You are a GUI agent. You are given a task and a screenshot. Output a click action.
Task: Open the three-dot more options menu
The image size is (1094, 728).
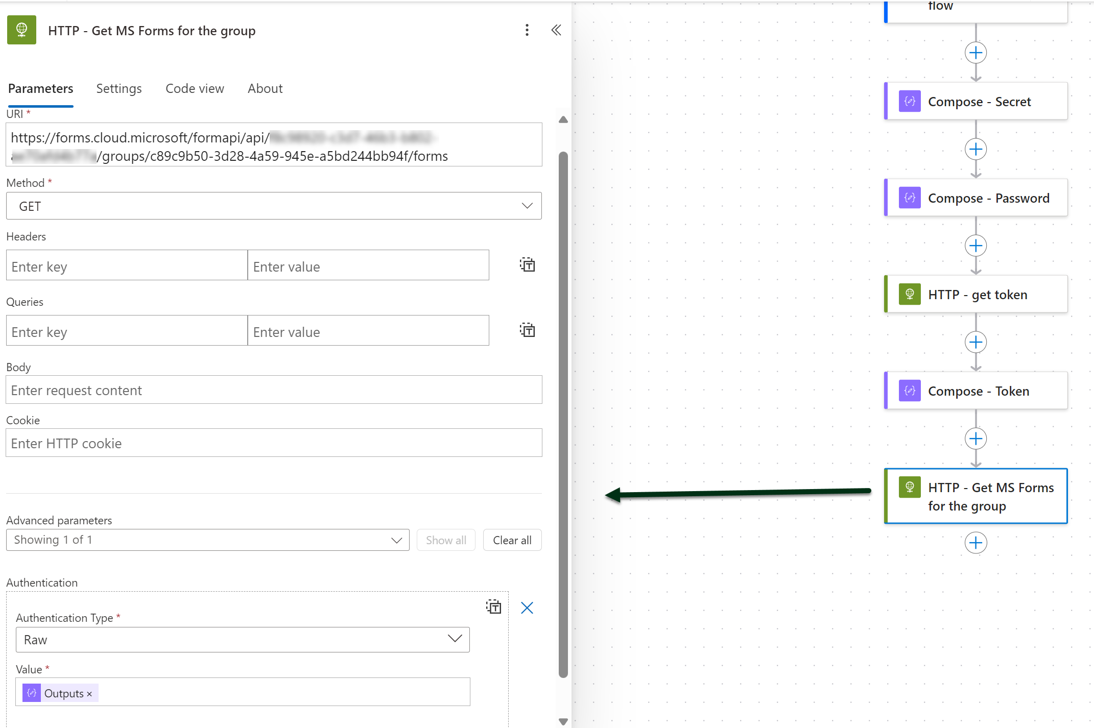527,30
